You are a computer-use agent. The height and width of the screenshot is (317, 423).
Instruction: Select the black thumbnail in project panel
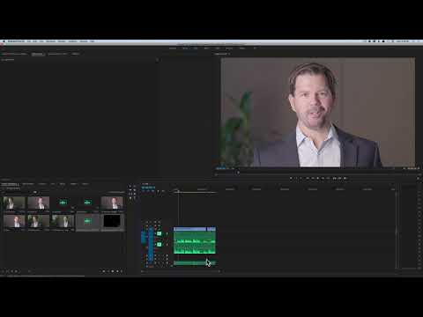[112, 221]
